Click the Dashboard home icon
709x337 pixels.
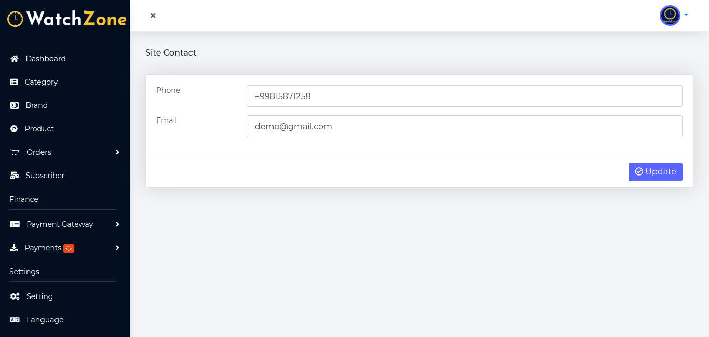point(15,59)
